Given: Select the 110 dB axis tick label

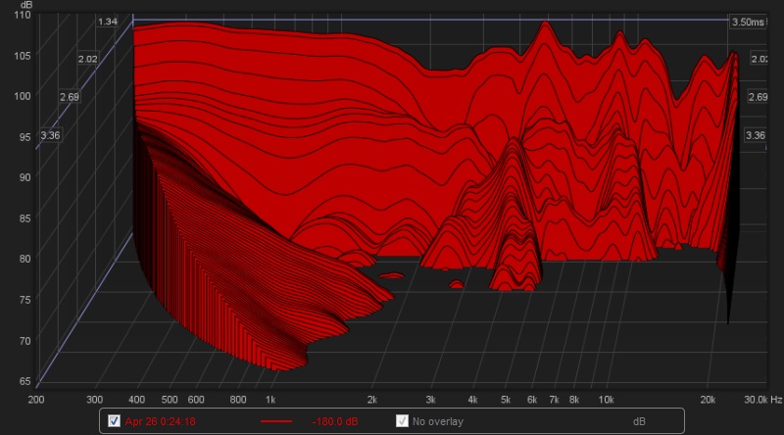Looking at the screenshot, I should (x=23, y=15).
